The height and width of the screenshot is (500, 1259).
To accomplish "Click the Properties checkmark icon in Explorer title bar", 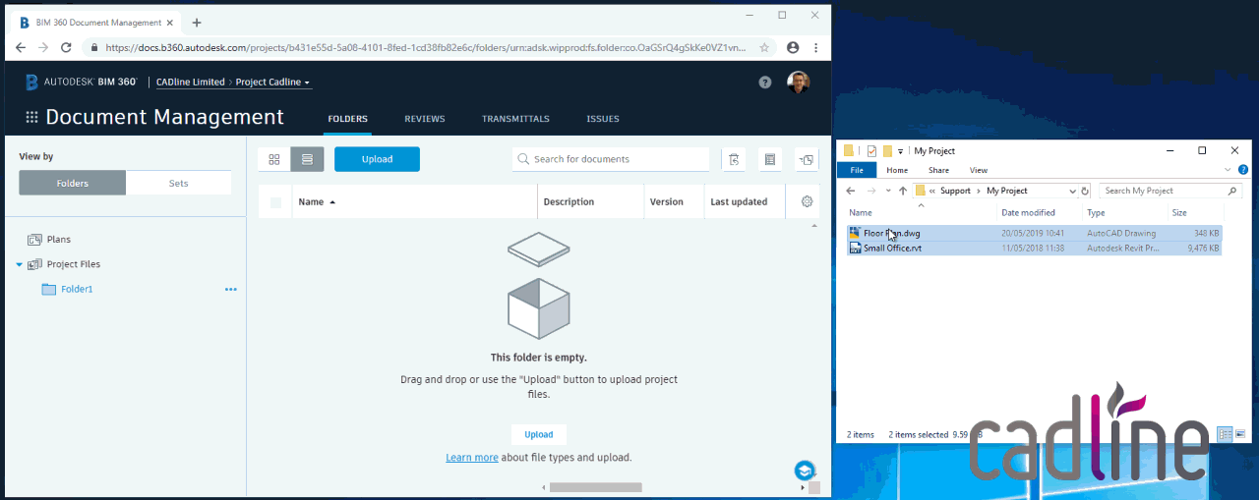I will (x=871, y=151).
